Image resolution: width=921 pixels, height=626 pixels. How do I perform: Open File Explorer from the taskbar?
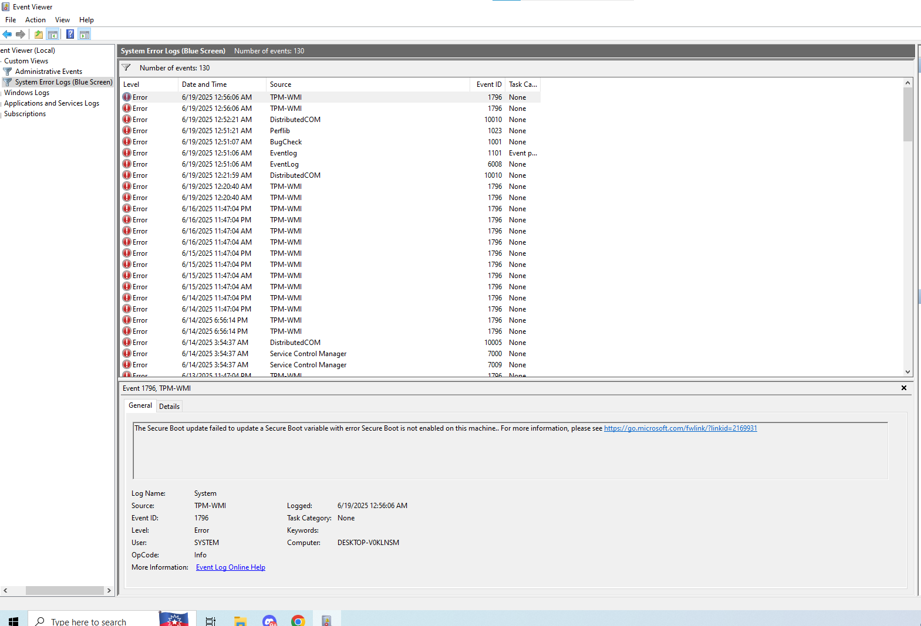click(x=240, y=621)
